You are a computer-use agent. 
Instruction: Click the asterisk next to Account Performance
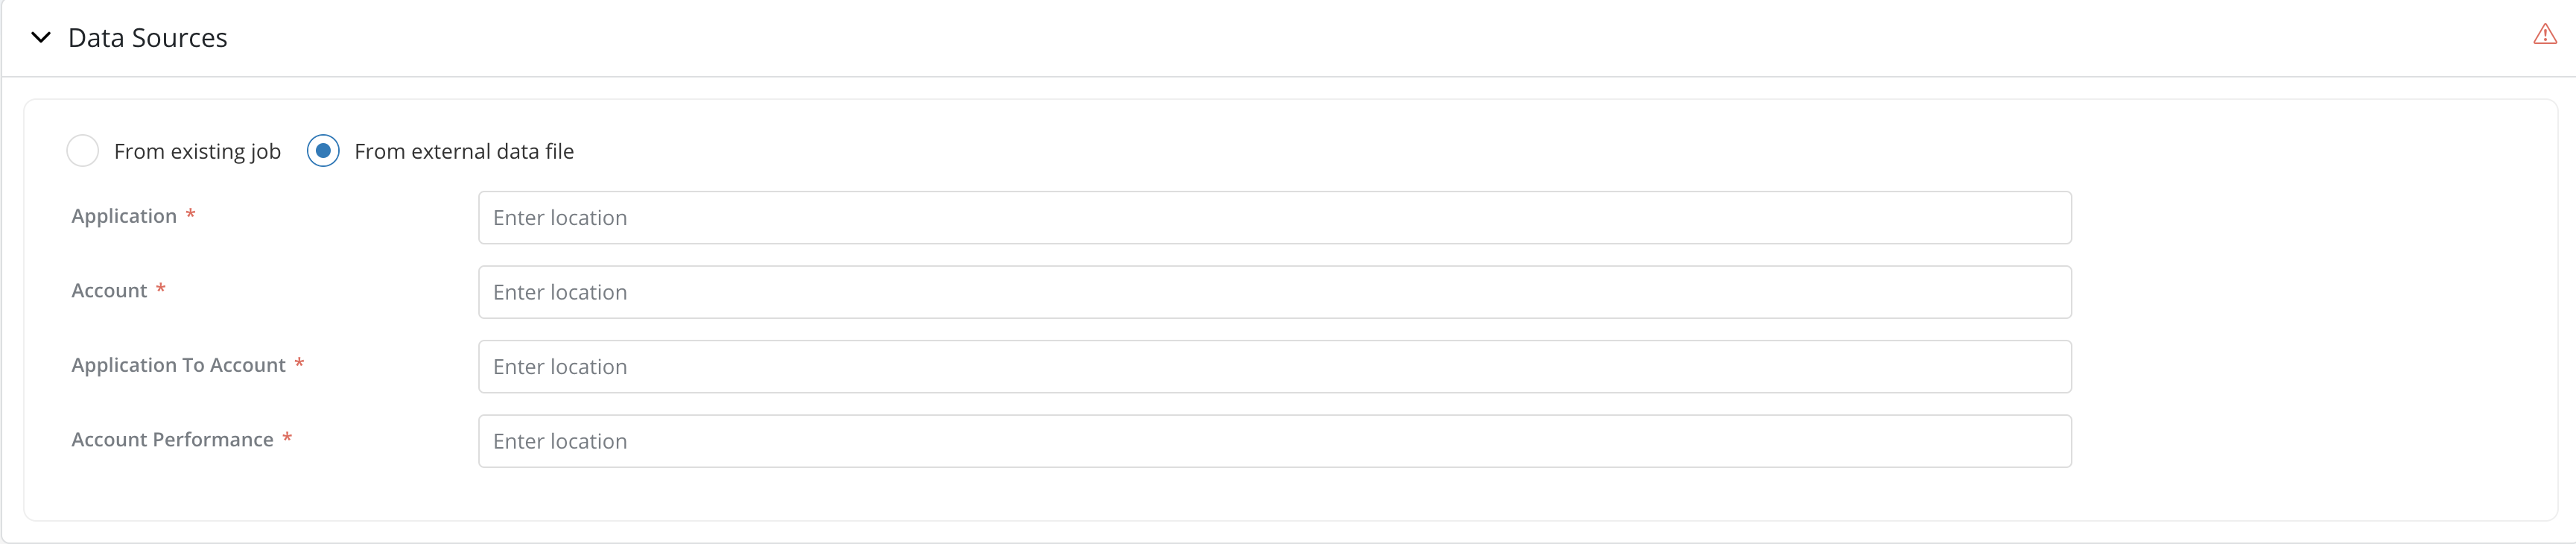coord(287,438)
